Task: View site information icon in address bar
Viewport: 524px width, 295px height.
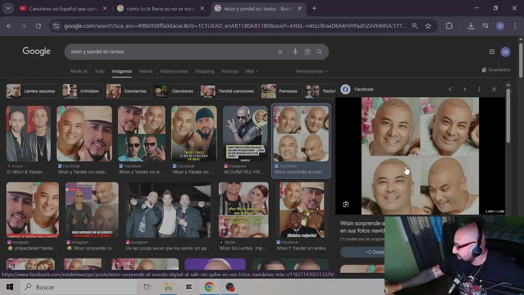Action: (x=56, y=26)
